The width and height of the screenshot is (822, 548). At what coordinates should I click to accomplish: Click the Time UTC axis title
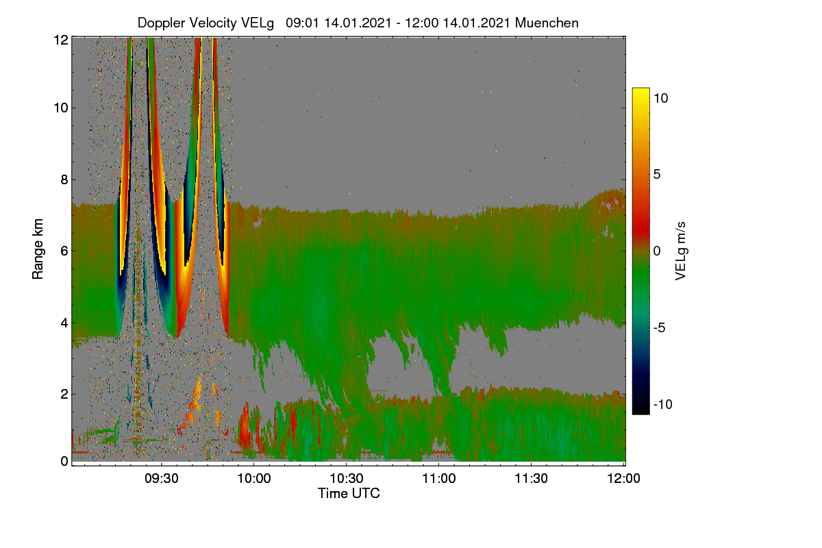[x=349, y=493]
